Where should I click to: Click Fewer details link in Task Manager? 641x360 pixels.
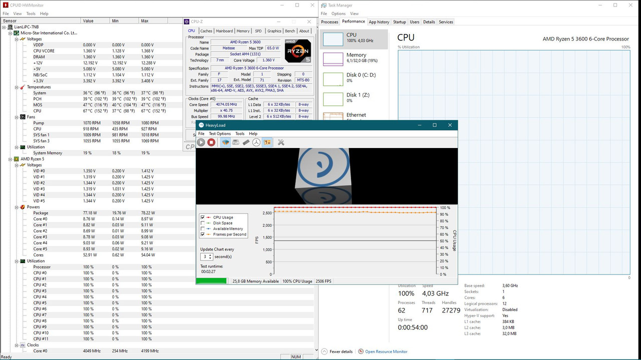(341, 351)
